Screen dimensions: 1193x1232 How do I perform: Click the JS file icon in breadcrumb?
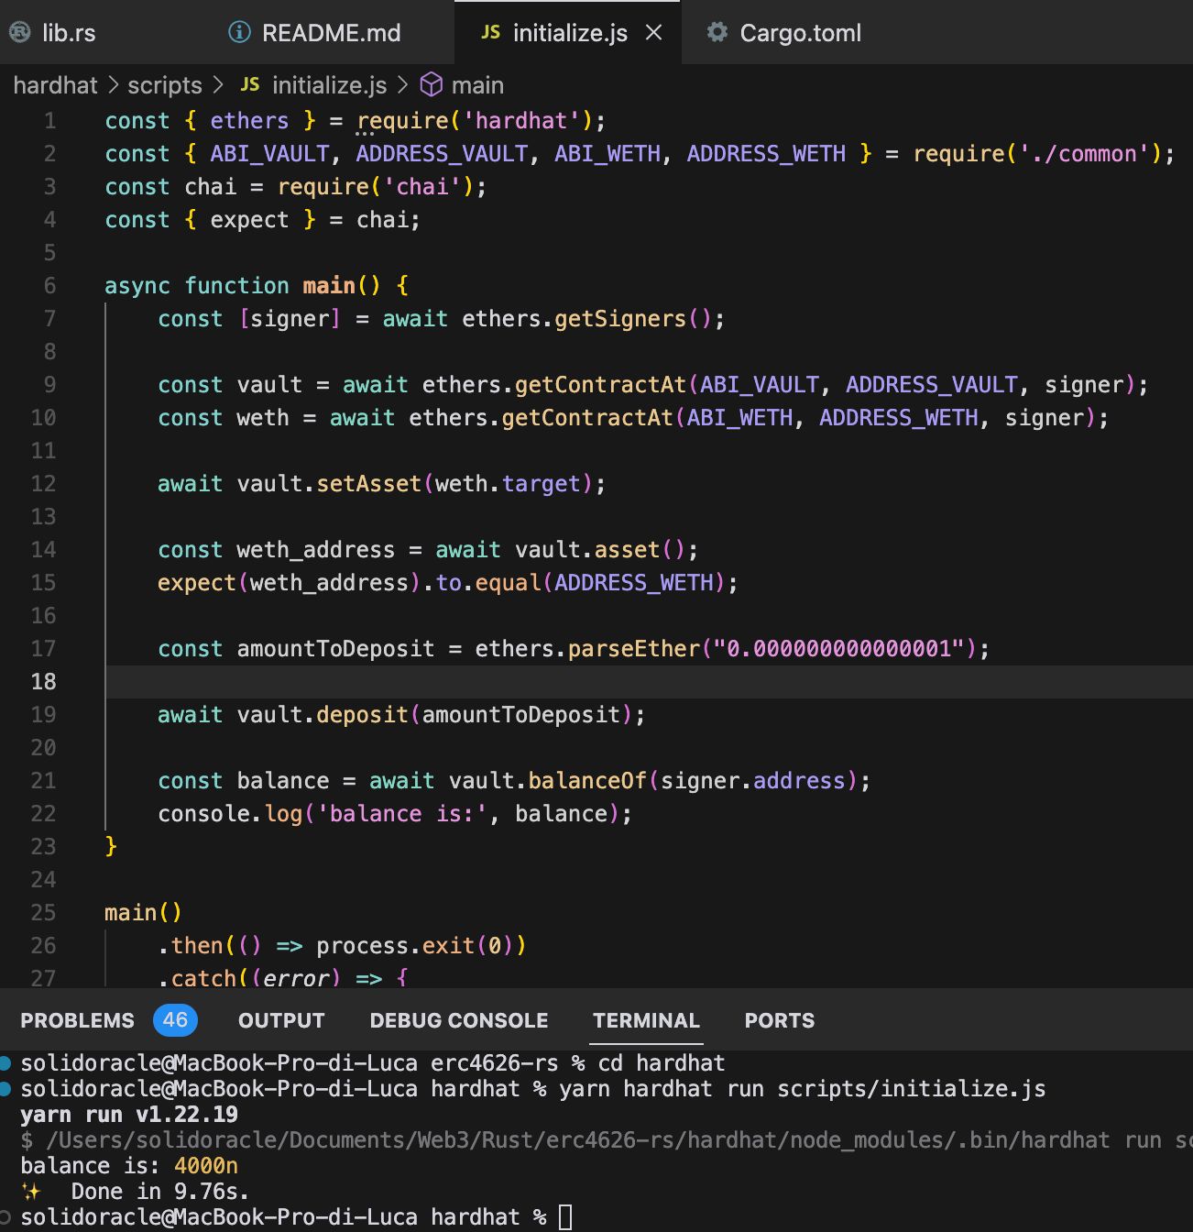(x=249, y=84)
